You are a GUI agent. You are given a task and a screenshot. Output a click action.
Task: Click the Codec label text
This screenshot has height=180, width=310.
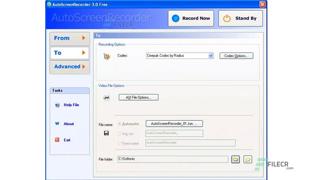[x=122, y=56]
